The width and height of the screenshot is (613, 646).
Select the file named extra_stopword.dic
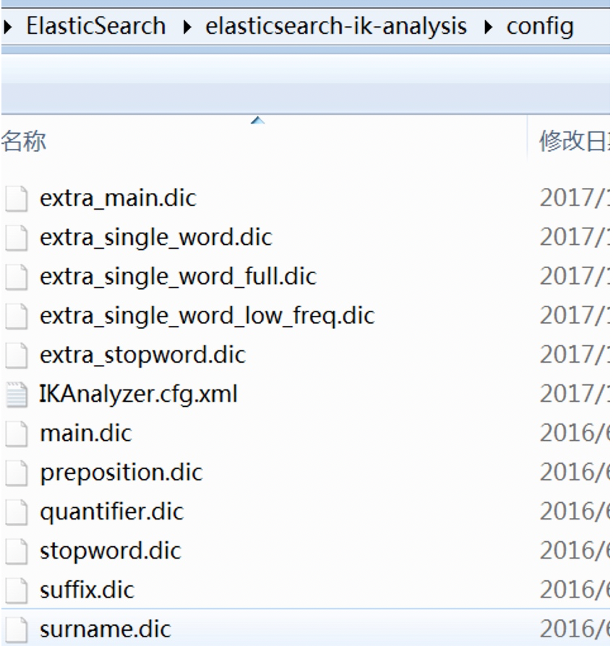(142, 356)
